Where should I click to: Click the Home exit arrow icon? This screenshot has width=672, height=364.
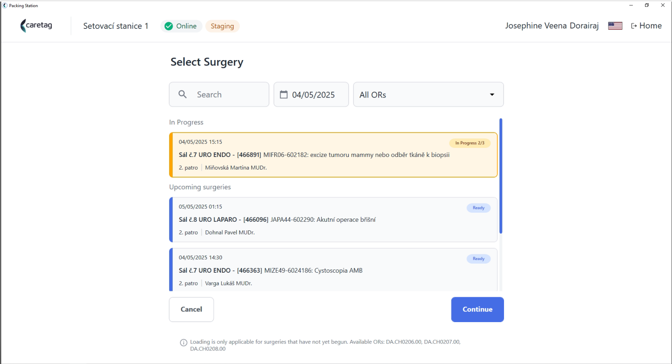point(634,26)
